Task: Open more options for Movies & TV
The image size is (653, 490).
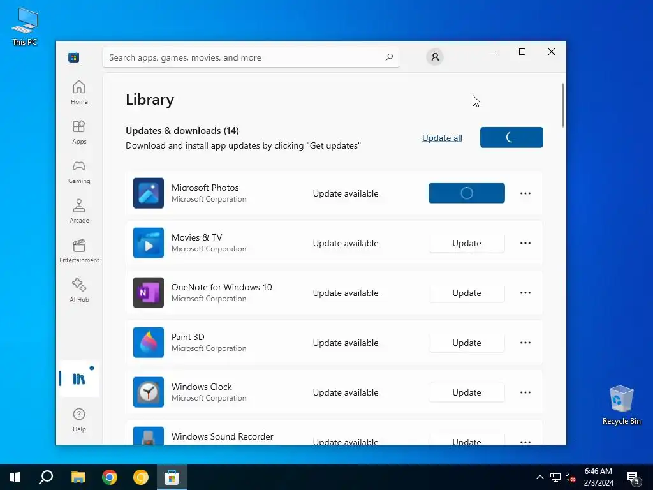Action: (x=525, y=243)
